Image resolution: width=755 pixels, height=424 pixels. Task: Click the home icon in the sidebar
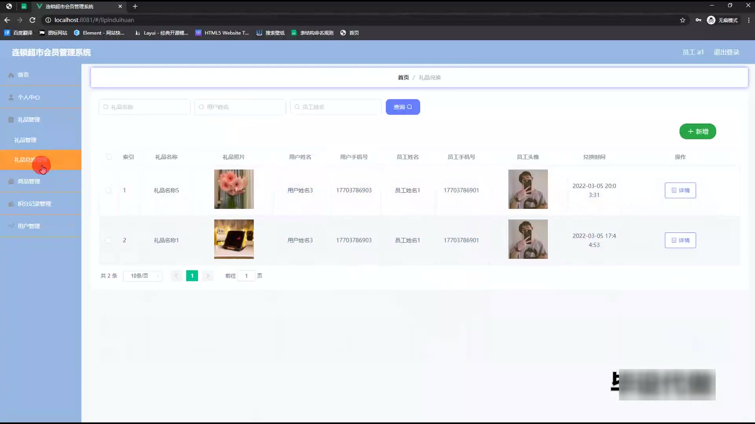[11, 75]
